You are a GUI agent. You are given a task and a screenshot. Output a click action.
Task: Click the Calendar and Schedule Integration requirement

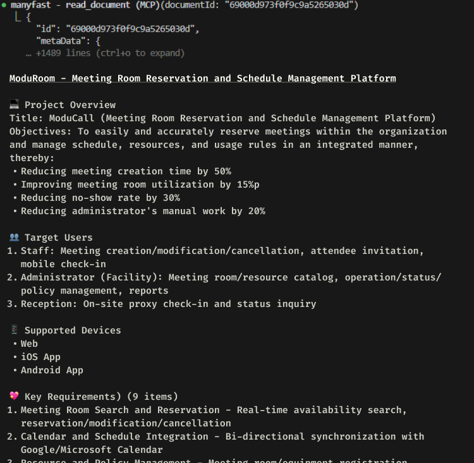[x=216, y=443]
